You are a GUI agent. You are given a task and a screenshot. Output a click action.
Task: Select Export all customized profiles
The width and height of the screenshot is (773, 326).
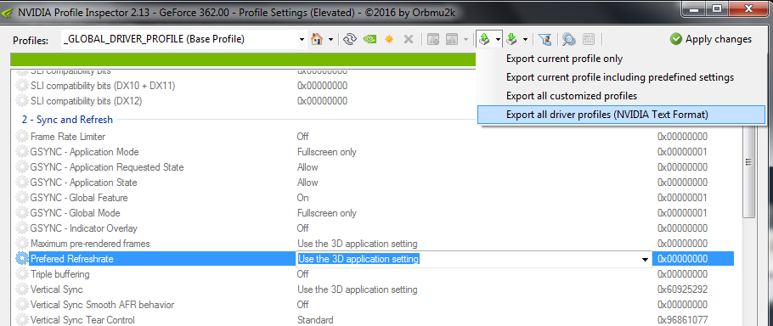click(572, 96)
